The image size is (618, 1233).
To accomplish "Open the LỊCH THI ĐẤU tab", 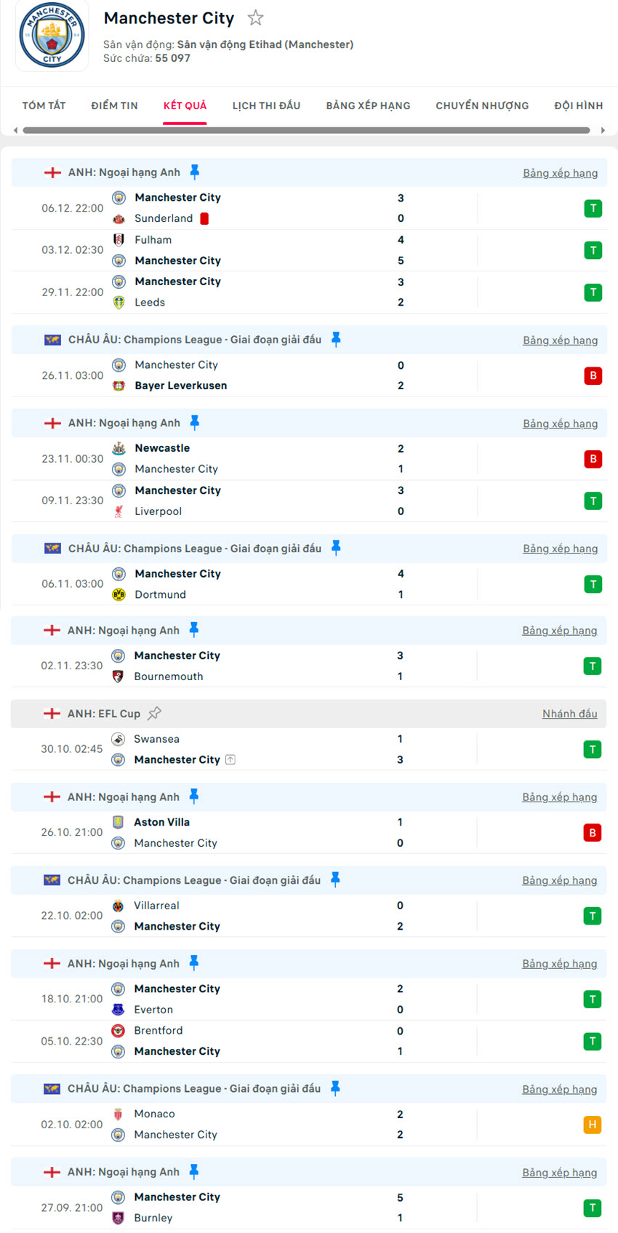I will click(x=266, y=105).
